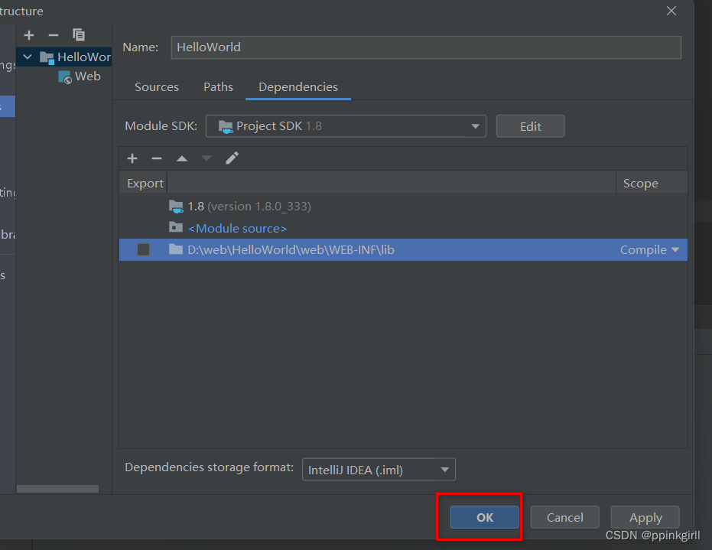
Task: Open the Compile scope dropdown
Action: (649, 250)
